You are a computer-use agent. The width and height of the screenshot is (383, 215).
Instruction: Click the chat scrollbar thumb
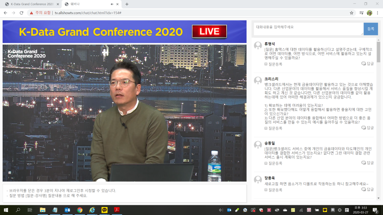pyautogui.click(x=379, y=52)
